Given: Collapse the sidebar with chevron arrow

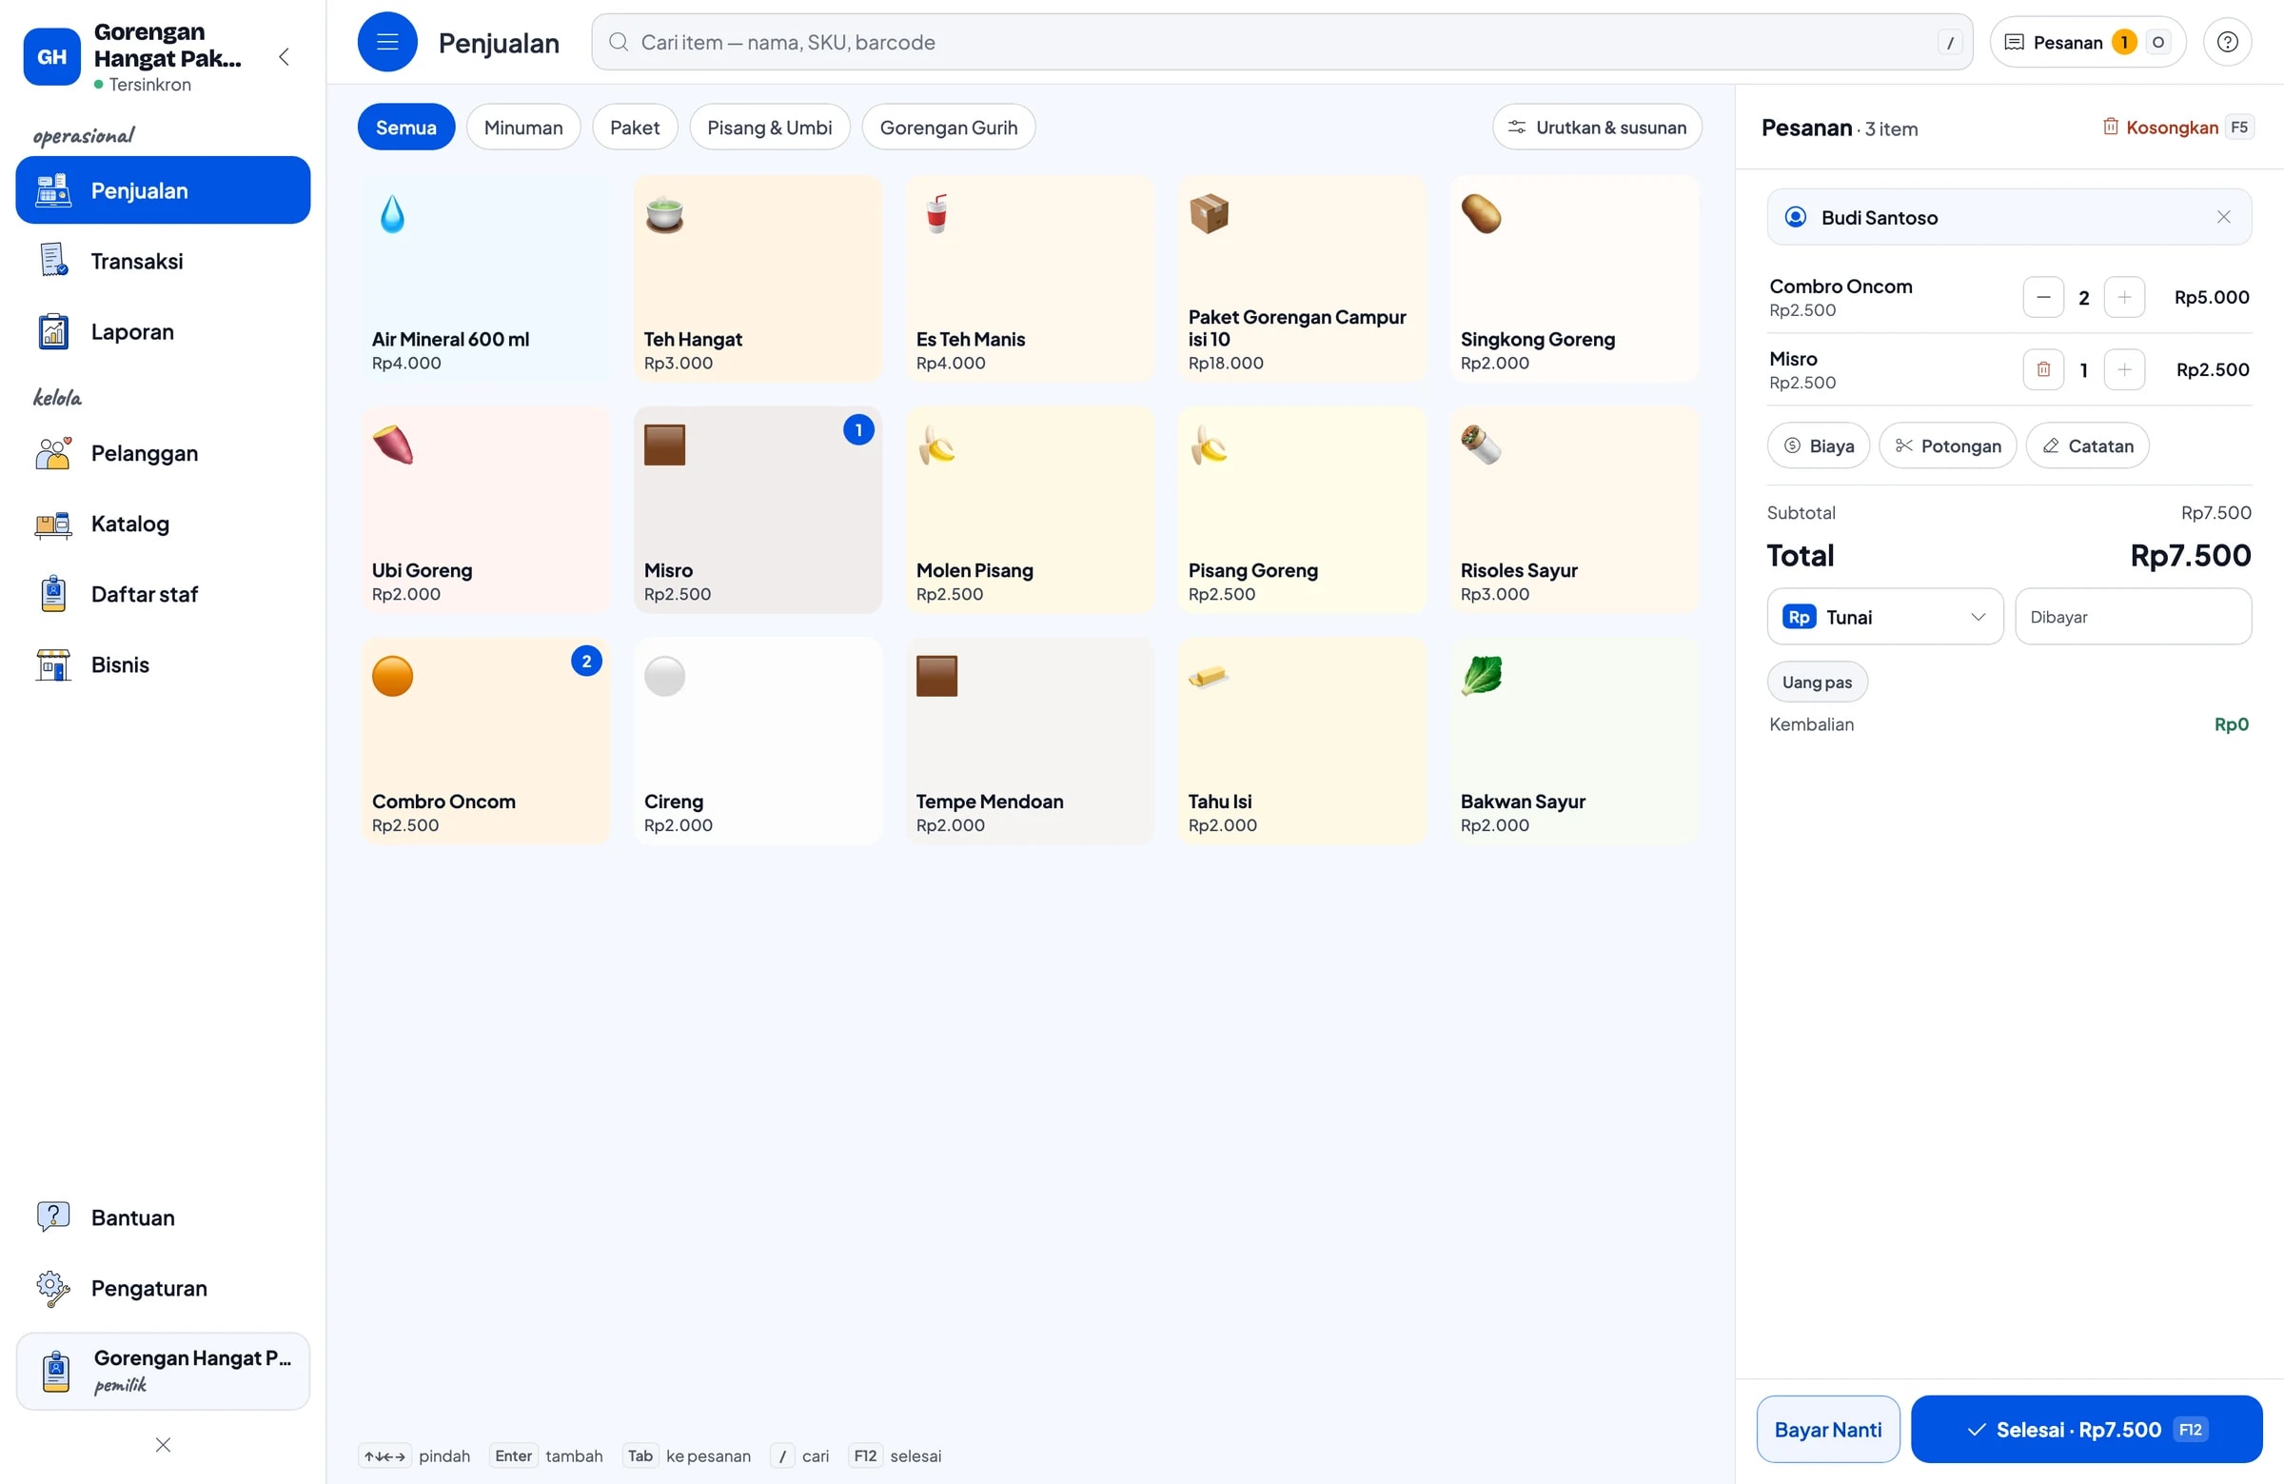Looking at the screenshot, I should (x=284, y=56).
